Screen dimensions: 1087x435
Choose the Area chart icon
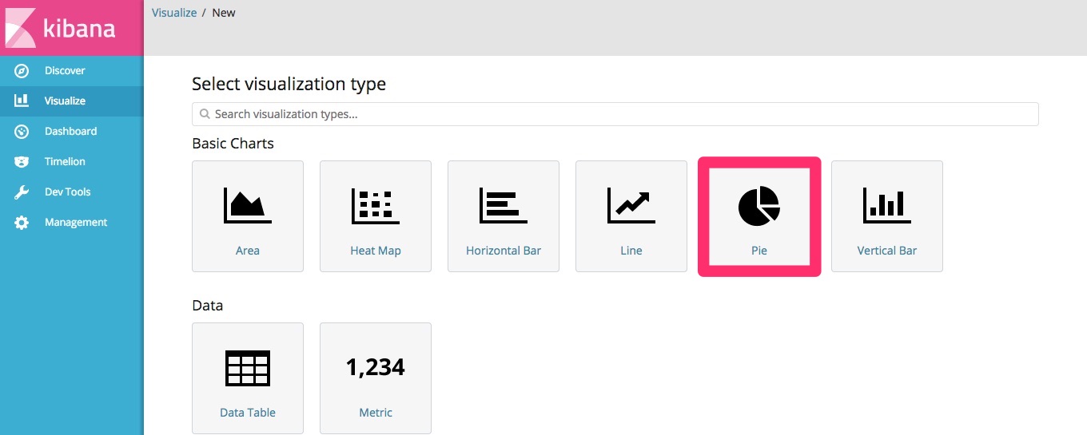248,205
